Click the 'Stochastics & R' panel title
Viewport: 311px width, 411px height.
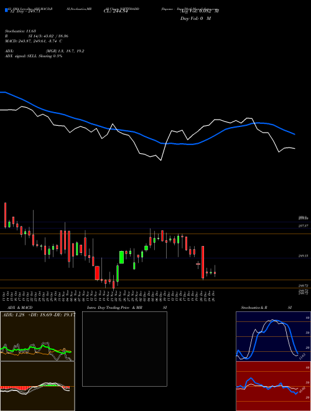pos(254,308)
